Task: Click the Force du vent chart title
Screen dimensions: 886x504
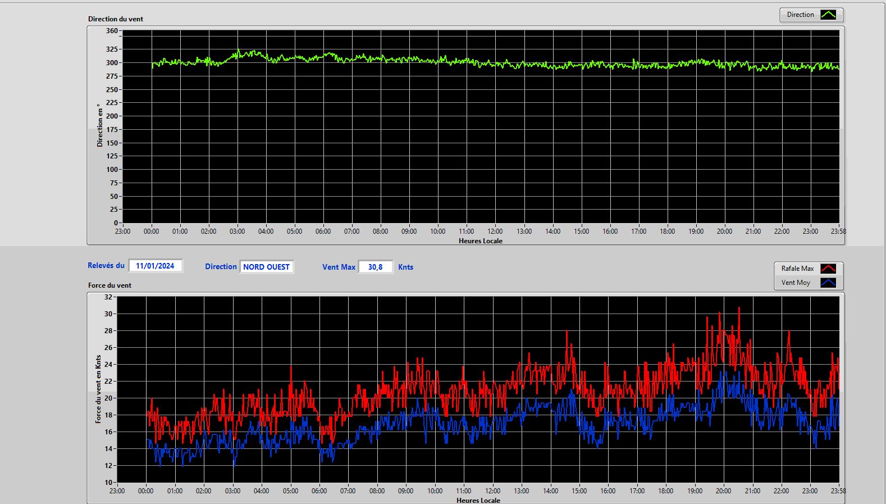Action: pyautogui.click(x=109, y=285)
